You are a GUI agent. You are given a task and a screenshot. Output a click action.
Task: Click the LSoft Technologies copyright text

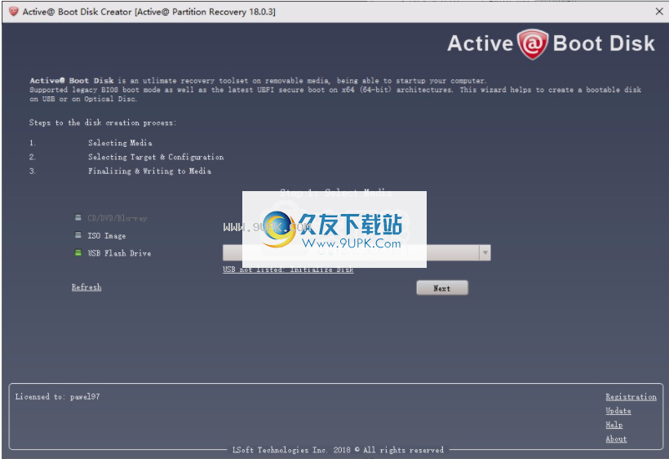(338, 450)
